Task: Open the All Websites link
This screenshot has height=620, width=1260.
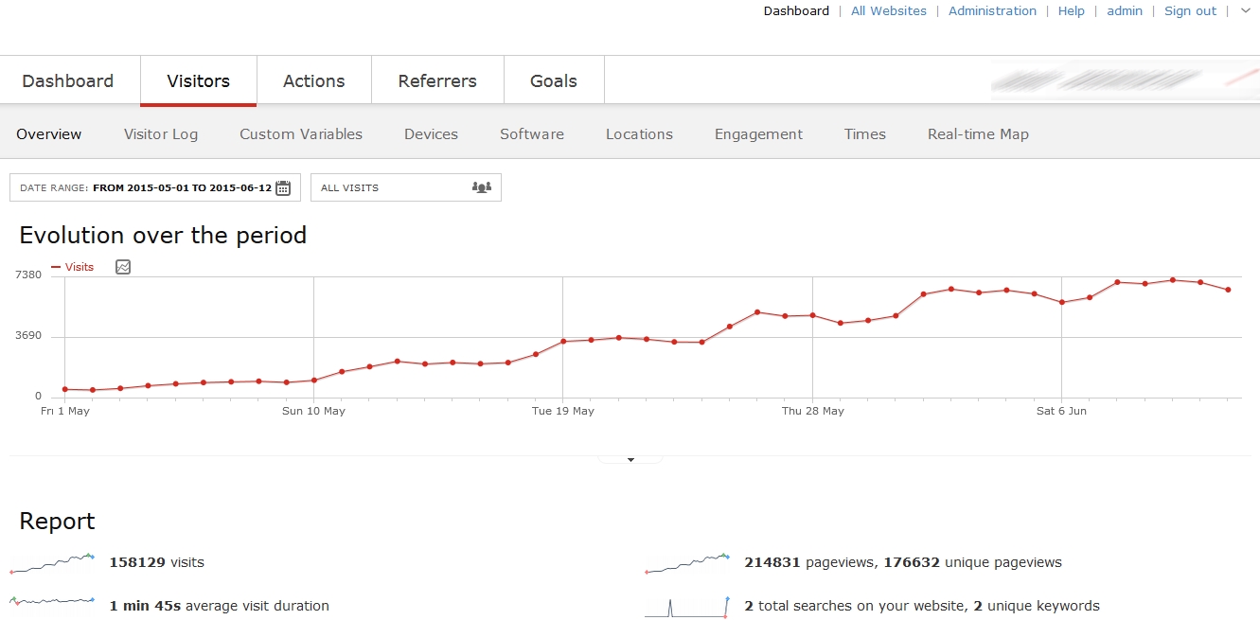Action: (x=888, y=11)
